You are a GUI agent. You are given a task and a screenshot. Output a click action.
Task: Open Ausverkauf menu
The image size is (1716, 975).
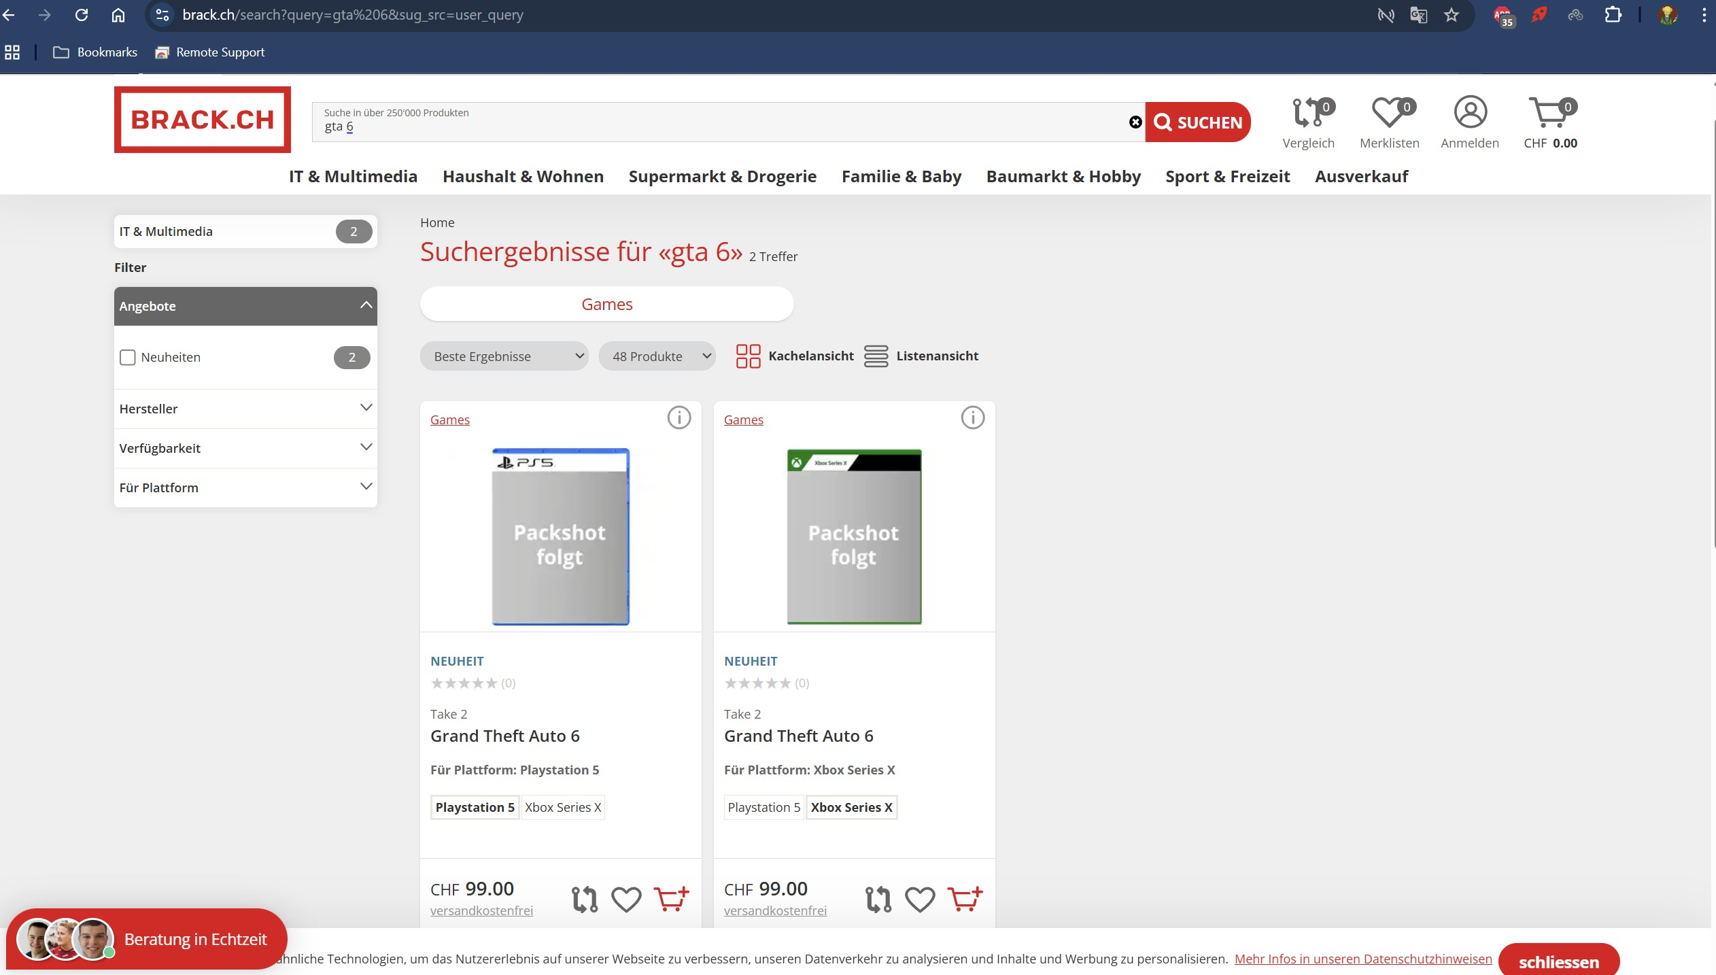coord(1361,176)
